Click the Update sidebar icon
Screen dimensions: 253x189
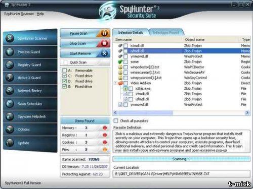[10, 143]
